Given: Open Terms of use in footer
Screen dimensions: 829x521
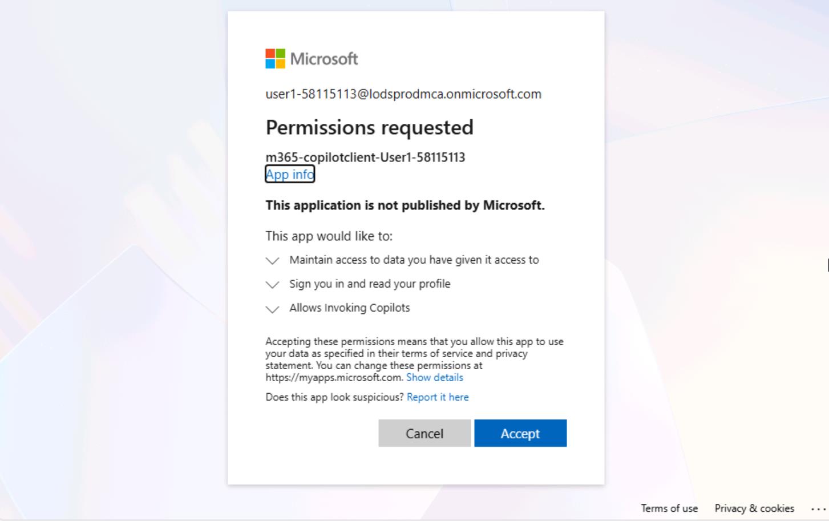Looking at the screenshot, I should [669, 508].
